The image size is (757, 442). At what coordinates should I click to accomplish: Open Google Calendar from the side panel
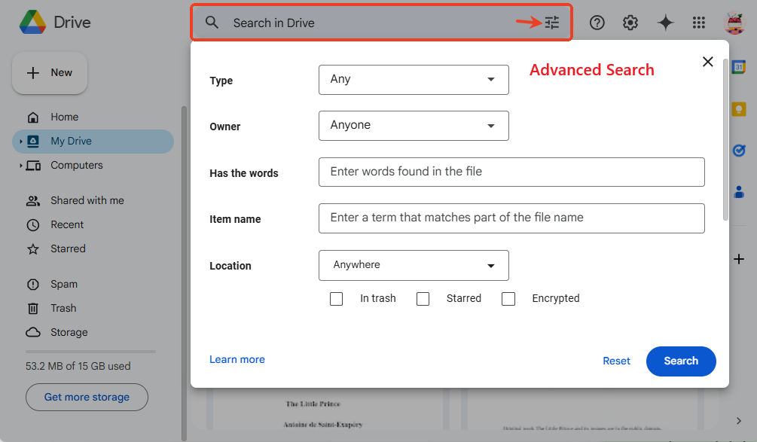pos(739,68)
